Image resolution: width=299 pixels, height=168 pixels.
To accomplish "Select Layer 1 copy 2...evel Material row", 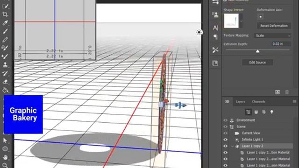I will [x=257, y=159].
